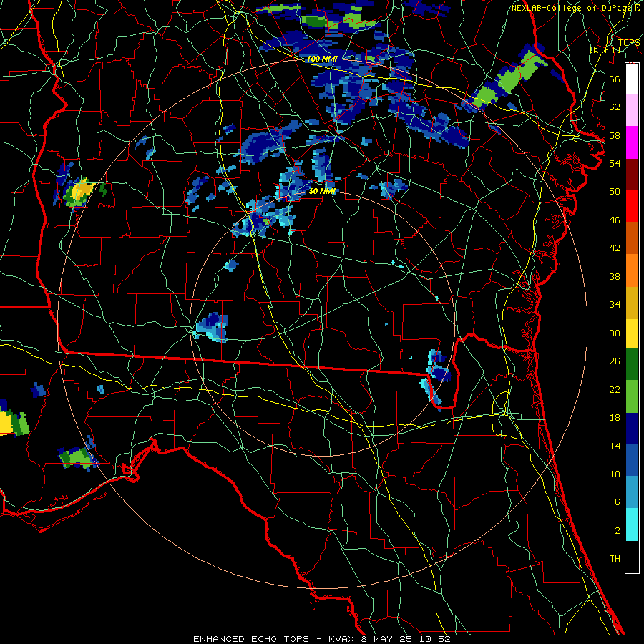Screen dimensions: 644x644
Task: Click the navy legend swatch between 18 and 14
Action: (632, 429)
